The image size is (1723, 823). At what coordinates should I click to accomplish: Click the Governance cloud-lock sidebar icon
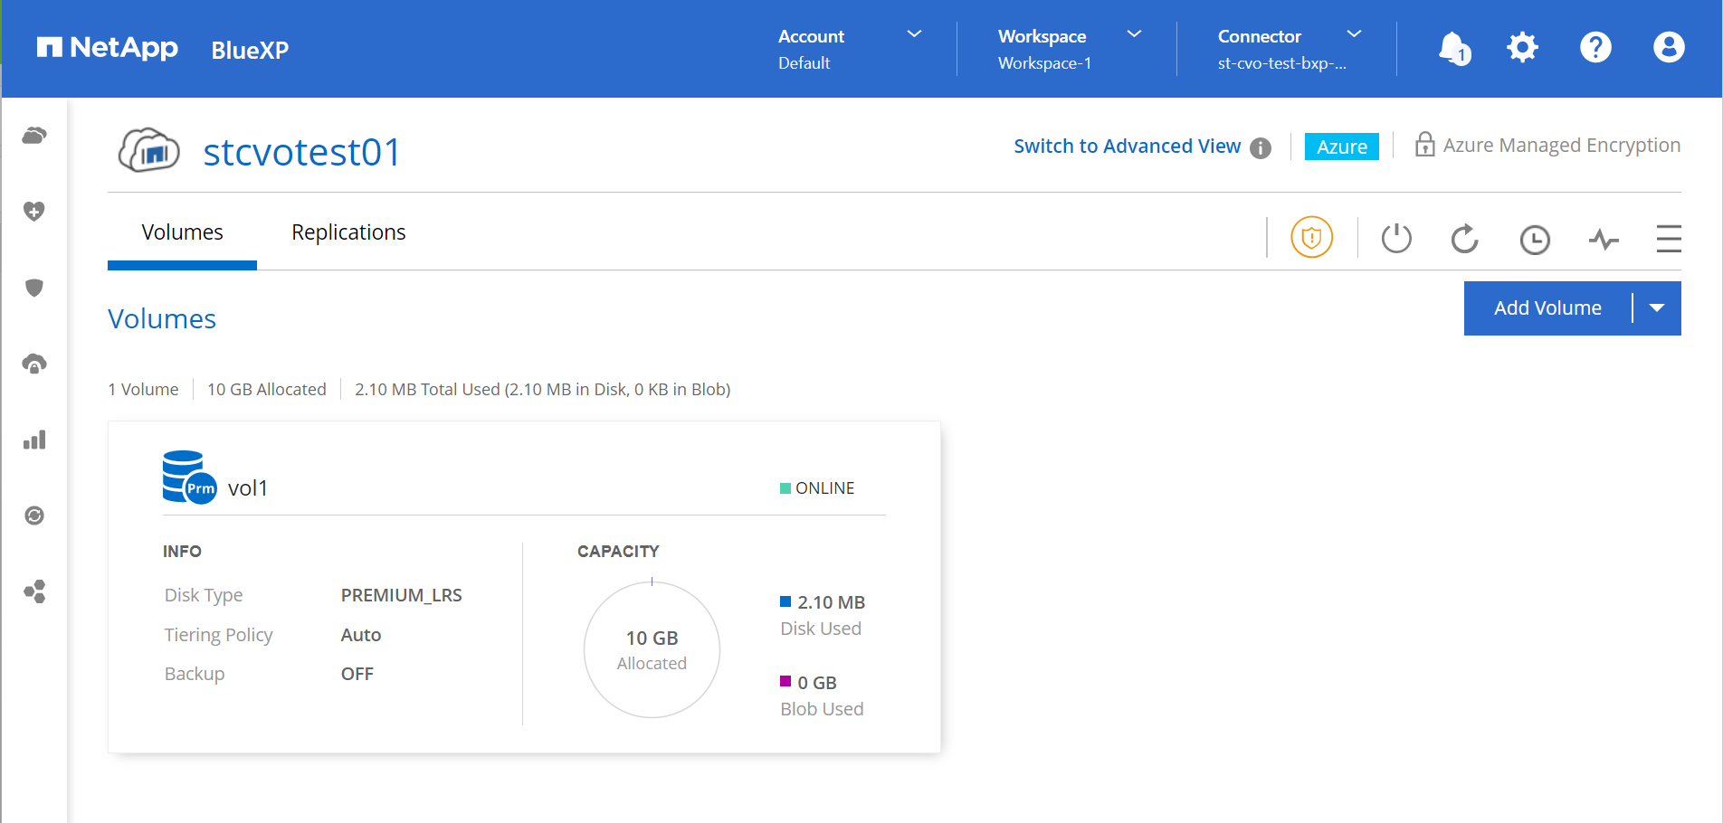coord(34,363)
